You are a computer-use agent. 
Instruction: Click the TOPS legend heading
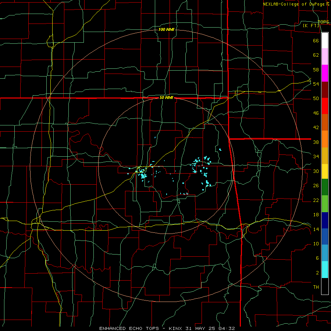click(x=323, y=22)
